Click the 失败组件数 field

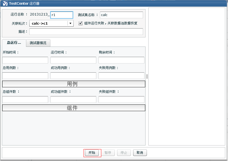(x=121, y=99)
